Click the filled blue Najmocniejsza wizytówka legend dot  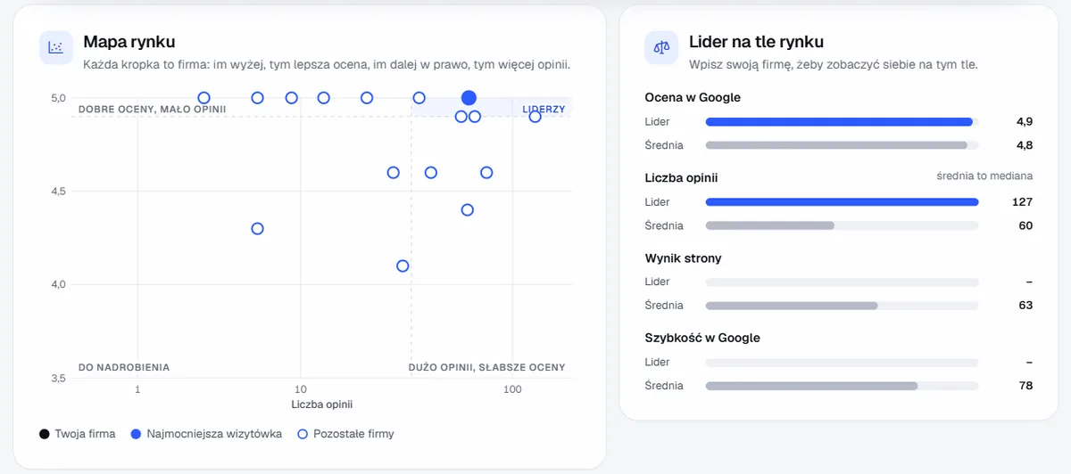point(136,434)
